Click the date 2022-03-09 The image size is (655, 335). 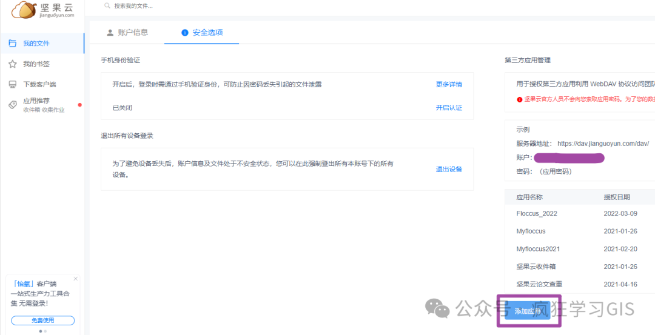tap(621, 213)
